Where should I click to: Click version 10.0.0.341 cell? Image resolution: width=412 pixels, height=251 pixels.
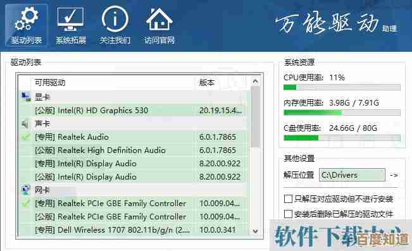(217, 230)
